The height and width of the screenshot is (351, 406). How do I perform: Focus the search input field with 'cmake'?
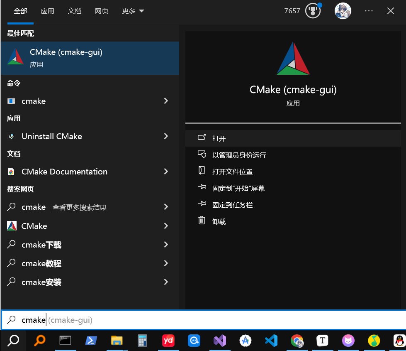pos(204,320)
